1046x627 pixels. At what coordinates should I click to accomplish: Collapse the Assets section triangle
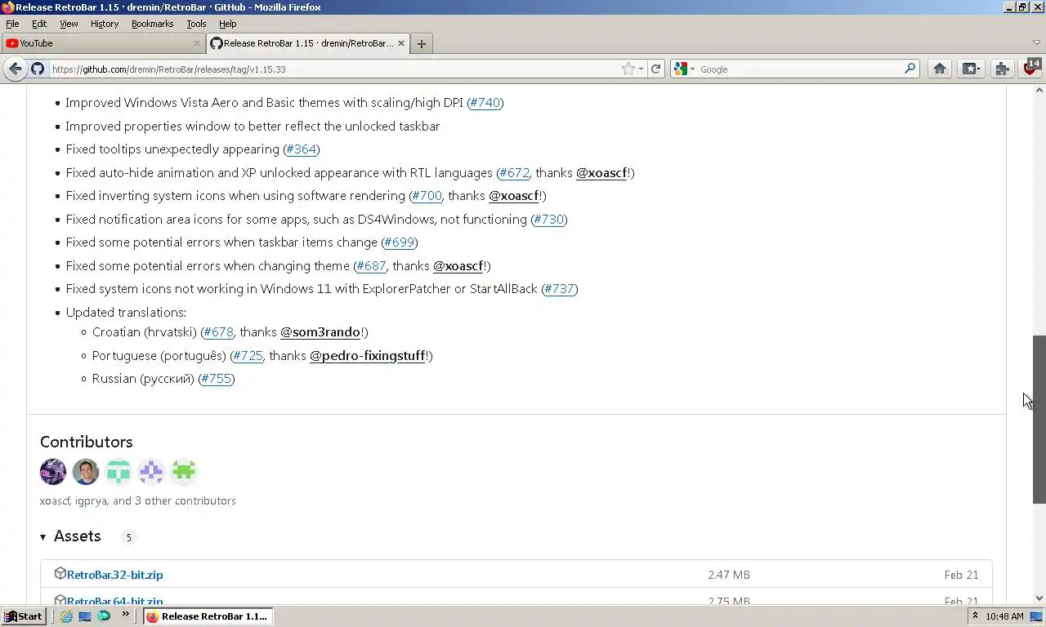click(43, 537)
